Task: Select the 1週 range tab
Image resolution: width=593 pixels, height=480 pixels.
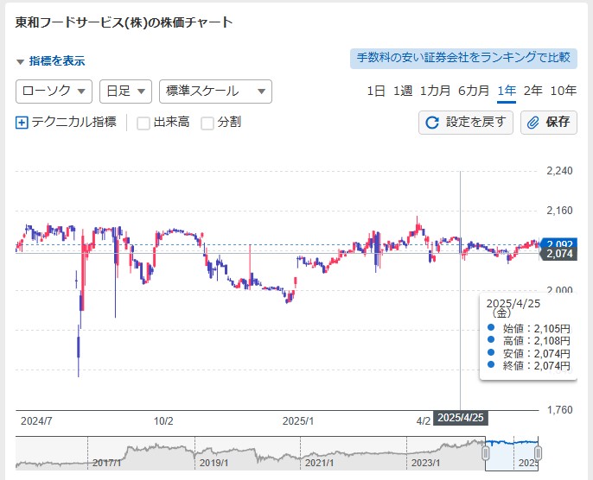Action: (x=403, y=91)
